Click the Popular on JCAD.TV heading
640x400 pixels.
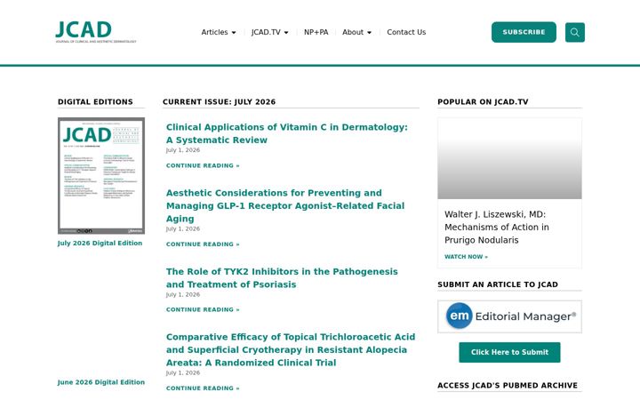[483, 102]
